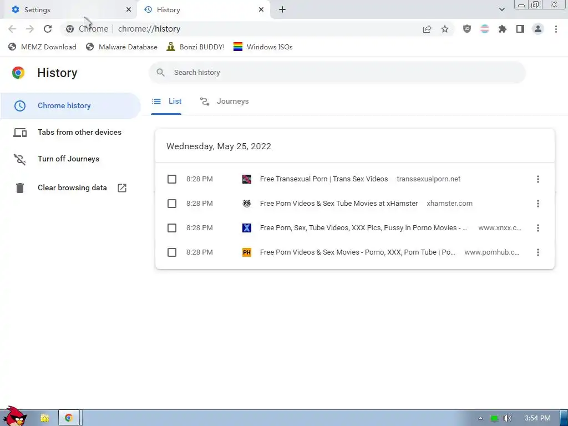568x426 pixels.
Task: Close the History tab
Action: [x=261, y=10]
